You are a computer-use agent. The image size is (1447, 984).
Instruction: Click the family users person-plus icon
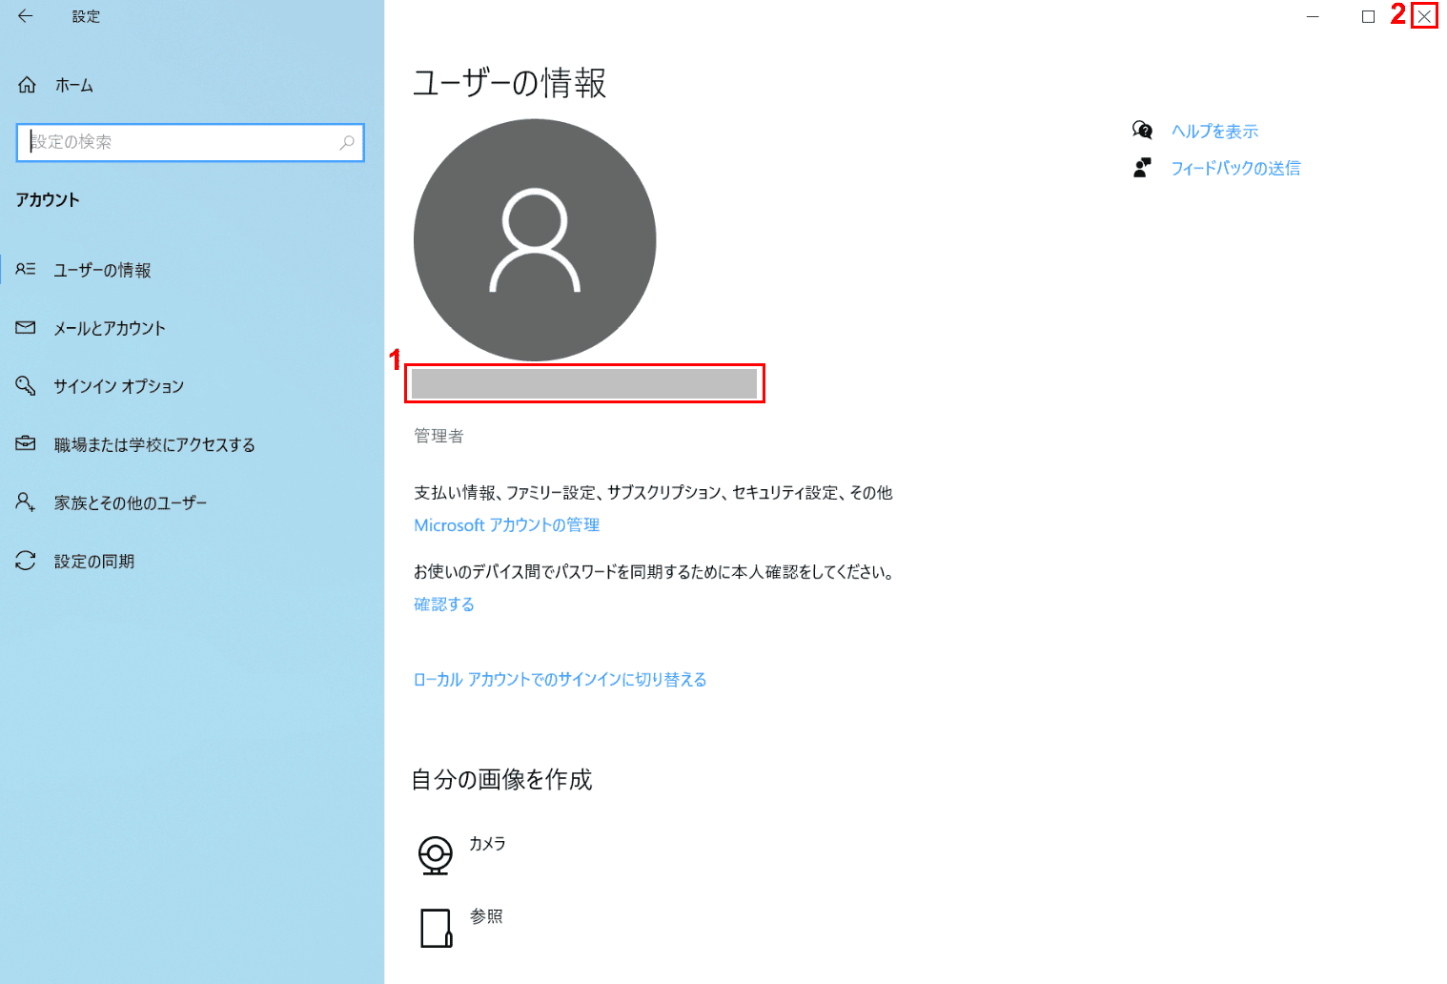[26, 502]
